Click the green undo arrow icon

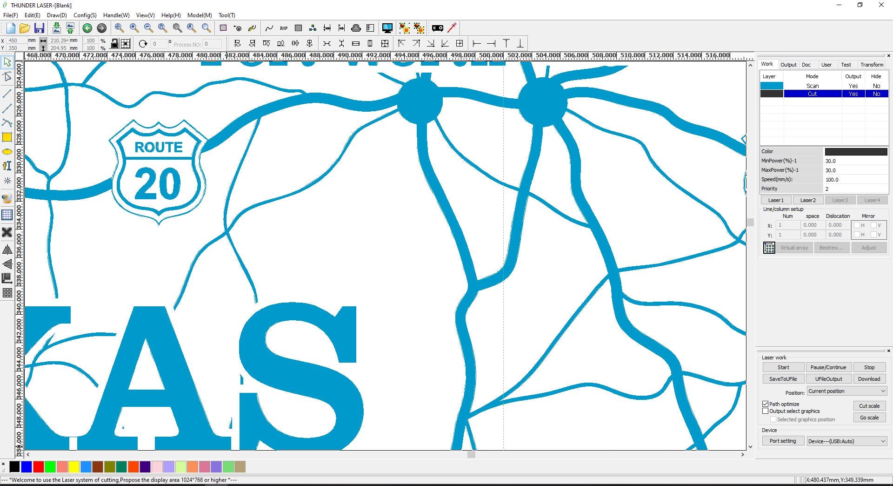coord(87,28)
